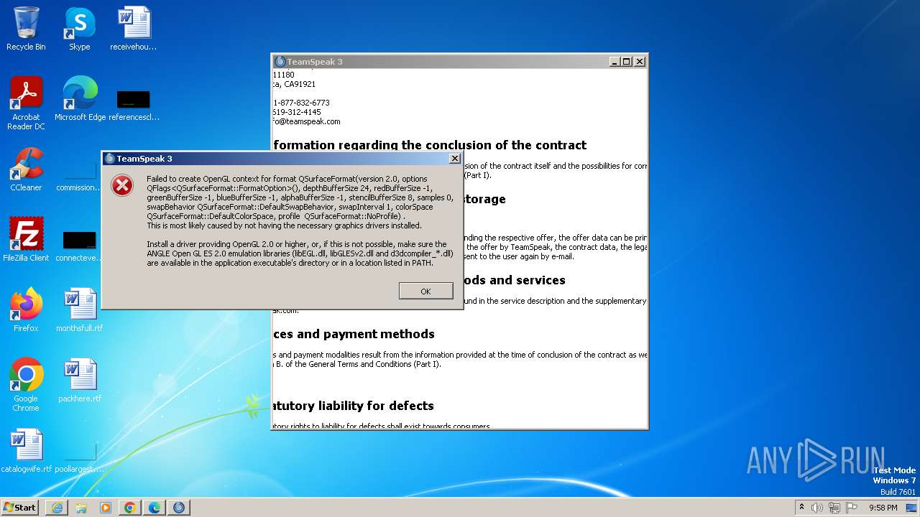Screen dimensions: 920x517
Task: Click the error dialog's TeamSpeak title icon
Action: (x=110, y=159)
